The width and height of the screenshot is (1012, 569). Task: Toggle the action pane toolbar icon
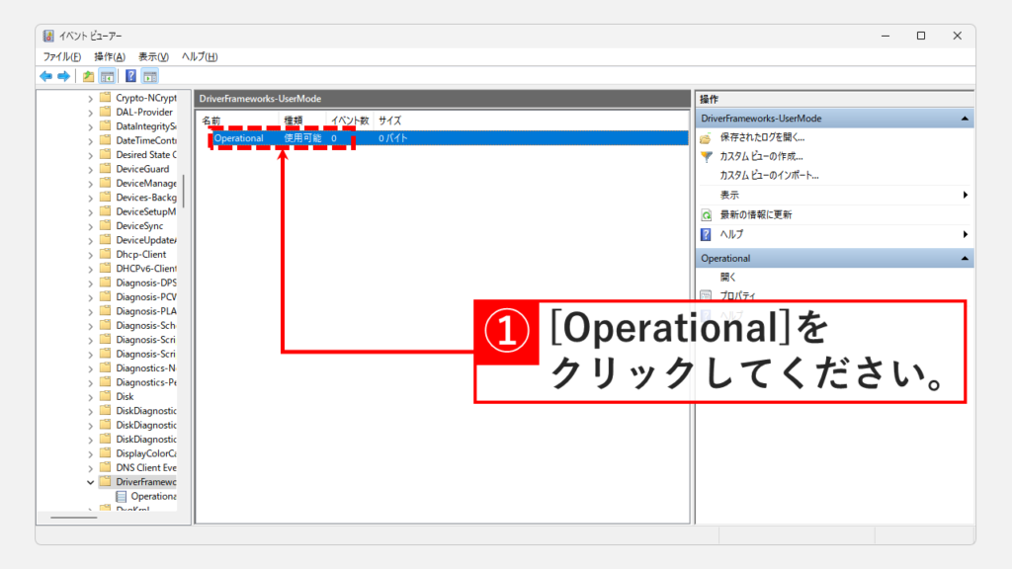[150, 76]
